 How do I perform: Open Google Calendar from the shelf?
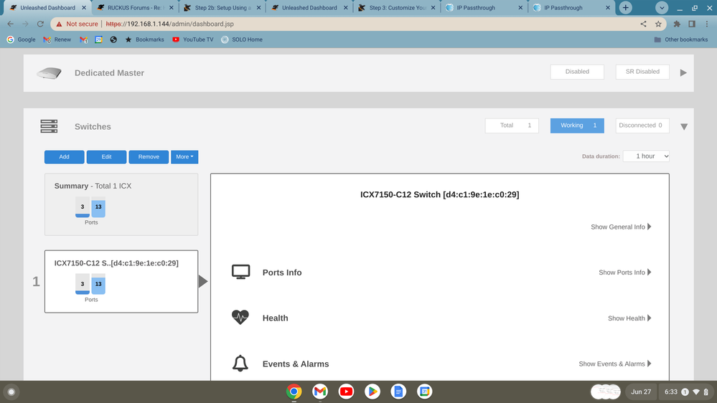(424, 392)
